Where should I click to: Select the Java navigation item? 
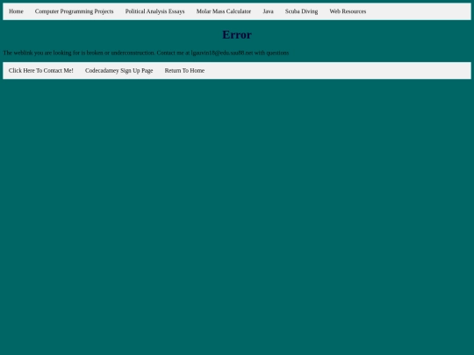coord(268,11)
